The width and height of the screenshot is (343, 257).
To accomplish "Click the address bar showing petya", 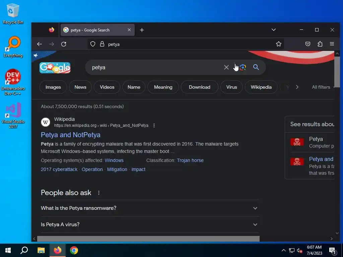I will coord(186,44).
